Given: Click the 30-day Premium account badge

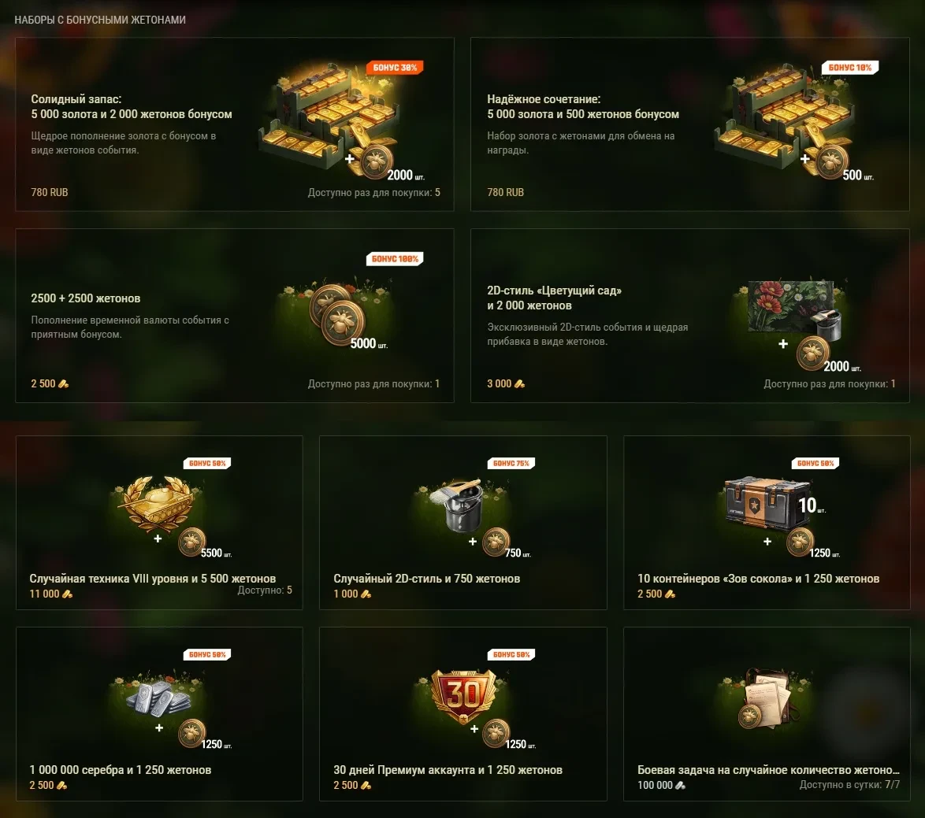Looking at the screenshot, I should point(464,696).
